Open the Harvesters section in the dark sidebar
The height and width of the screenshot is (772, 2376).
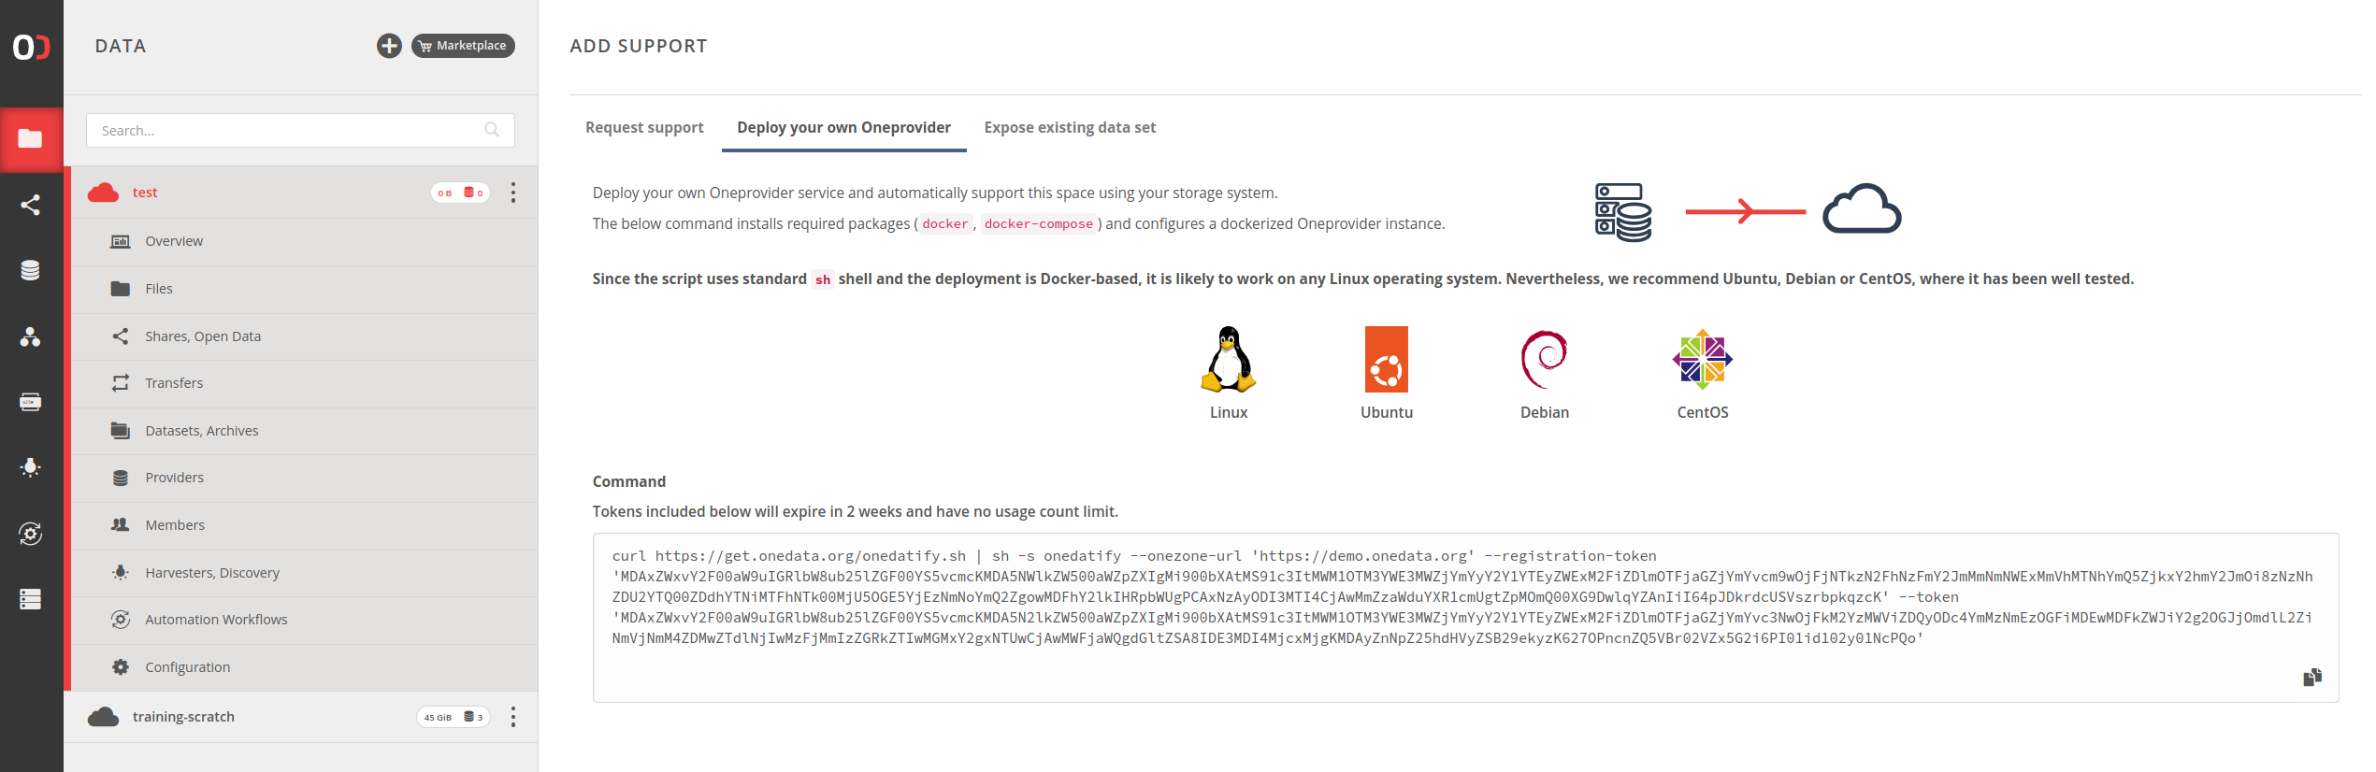(x=31, y=467)
